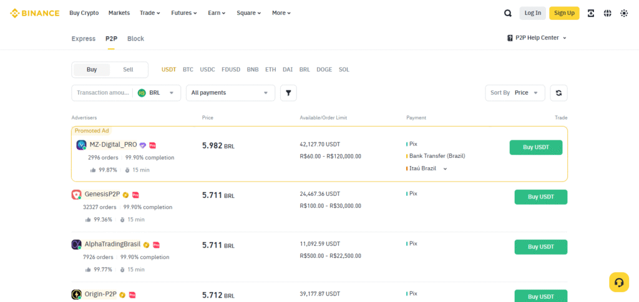Click Buy USDT for MZ-Digital_PRO

point(536,147)
